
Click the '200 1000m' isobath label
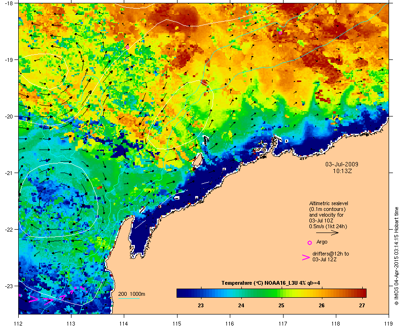[x=131, y=294]
